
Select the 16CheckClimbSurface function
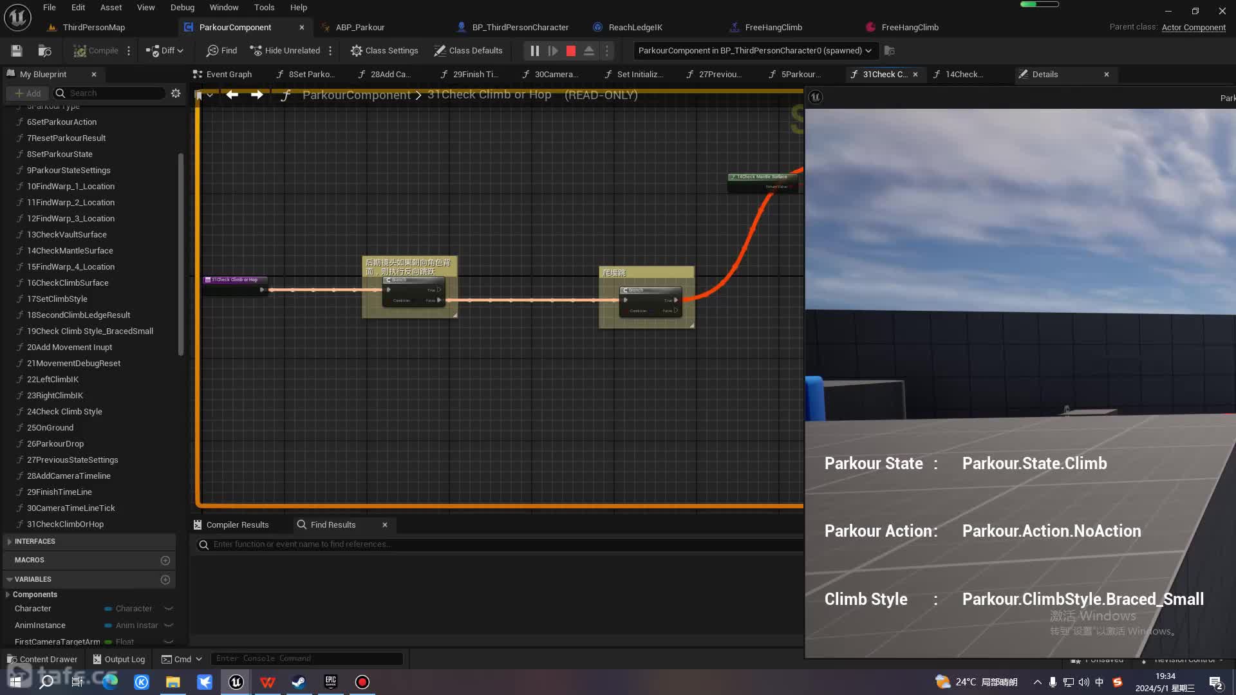(x=68, y=283)
